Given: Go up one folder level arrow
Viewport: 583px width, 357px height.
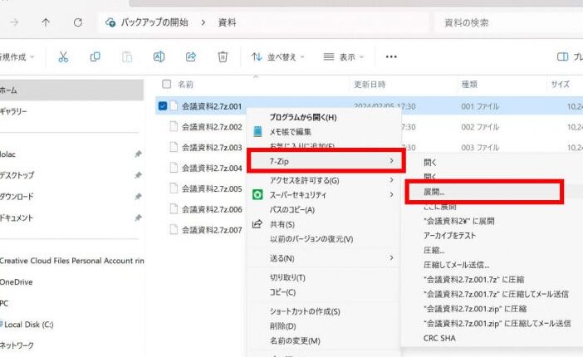Looking at the screenshot, I should click(x=45, y=22).
